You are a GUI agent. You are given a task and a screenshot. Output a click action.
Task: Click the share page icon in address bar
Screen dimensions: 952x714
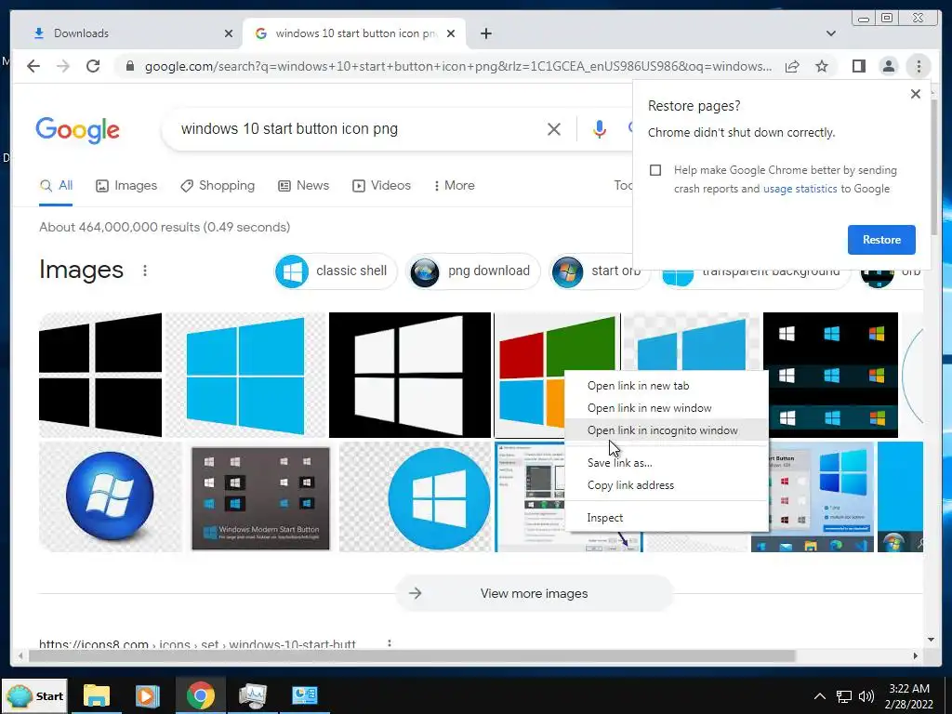[x=792, y=66]
